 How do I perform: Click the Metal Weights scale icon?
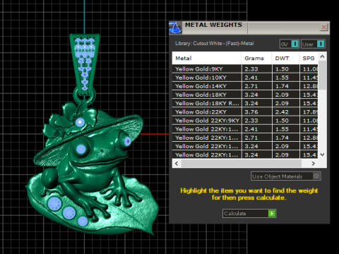click(175, 28)
